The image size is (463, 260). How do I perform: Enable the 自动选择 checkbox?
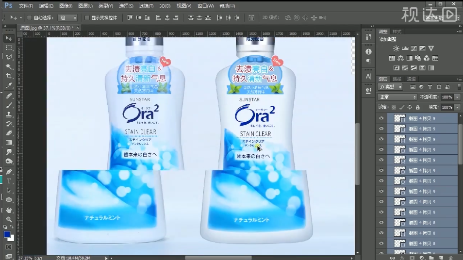click(x=29, y=18)
